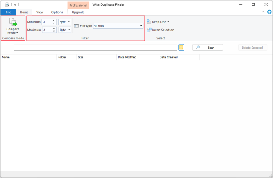273x178 pixels.
Task: Open the File type All files dropdown
Action: [118, 26]
